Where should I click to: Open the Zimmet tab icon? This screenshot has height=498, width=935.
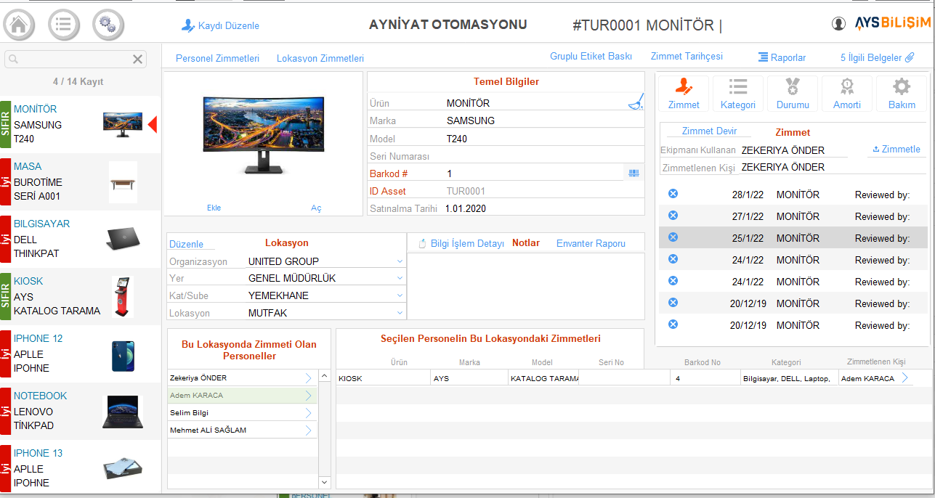684,94
